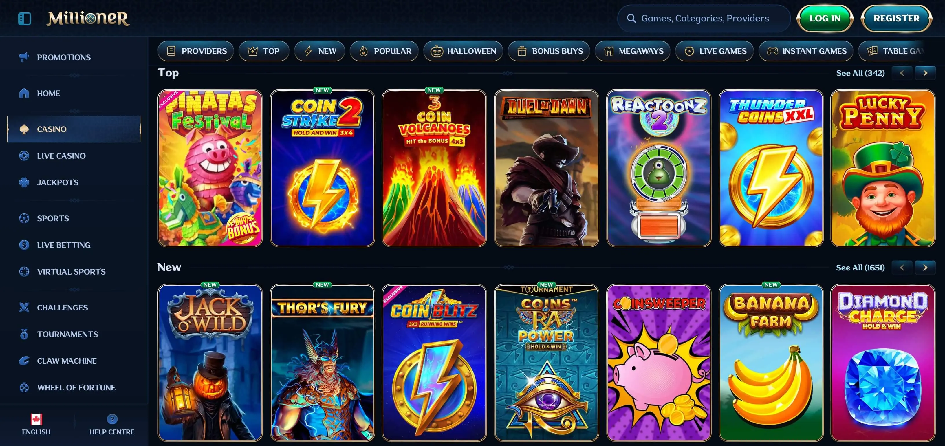Viewport: 945px width, 446px height.
Task: Select the Megaways category tab
Action: click(x=632, y=51)
